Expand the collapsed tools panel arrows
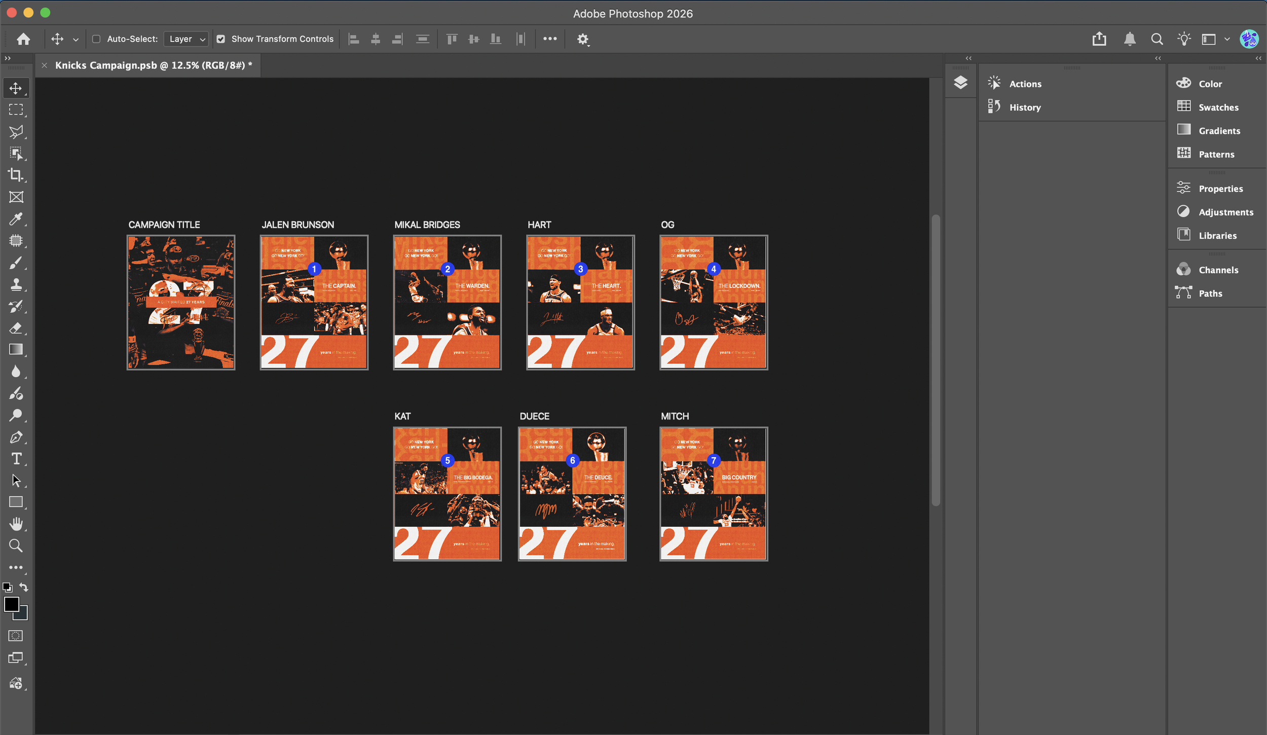The image size is (1267, 735). [8, 58]
